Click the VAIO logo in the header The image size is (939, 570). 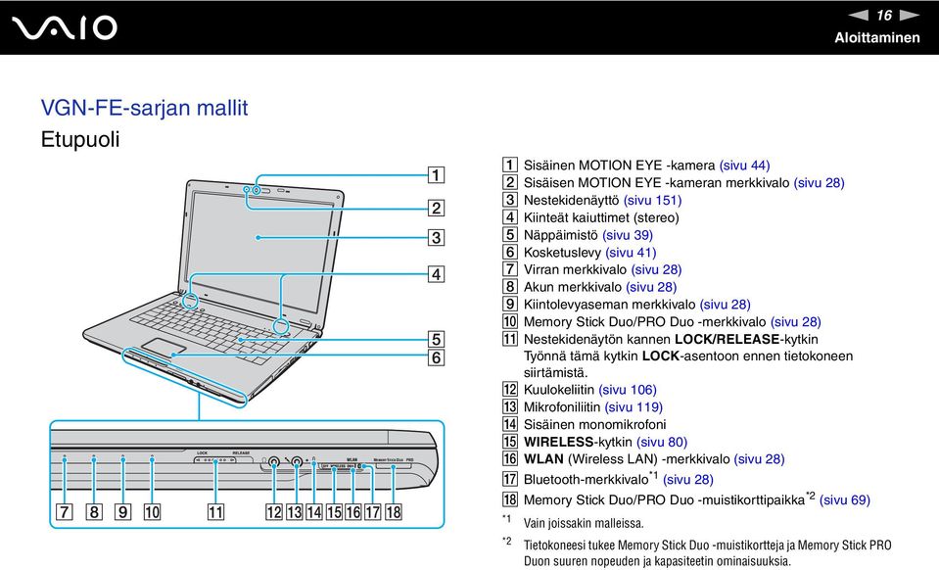coord(65,28)
